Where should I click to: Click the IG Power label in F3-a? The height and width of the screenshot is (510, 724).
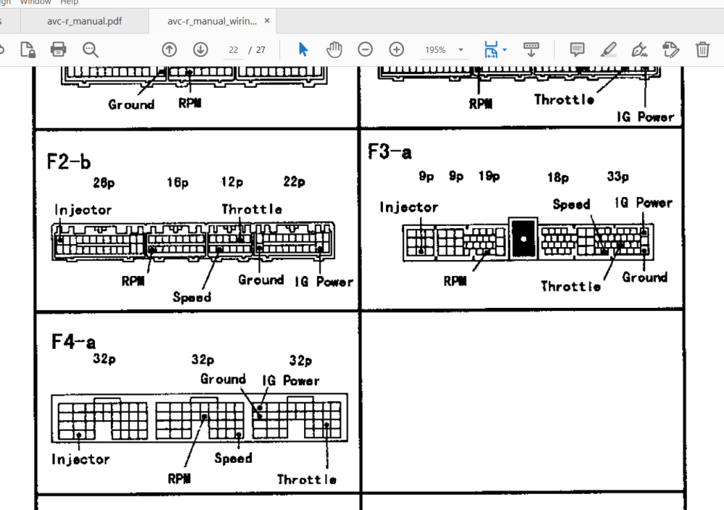pyautogui.click(x=643, y=203)
